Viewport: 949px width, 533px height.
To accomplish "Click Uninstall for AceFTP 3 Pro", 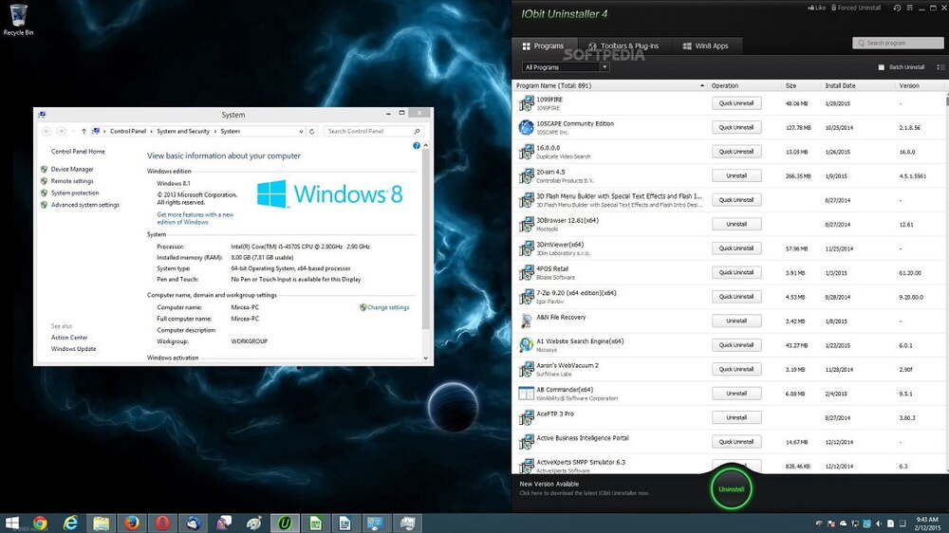I will click(736, 418).
